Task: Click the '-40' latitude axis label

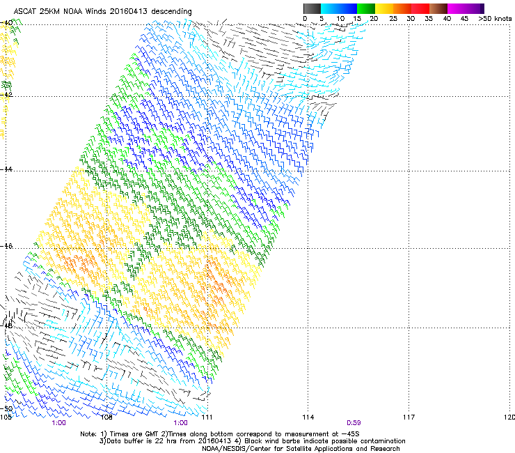Action: coord(6,23)
